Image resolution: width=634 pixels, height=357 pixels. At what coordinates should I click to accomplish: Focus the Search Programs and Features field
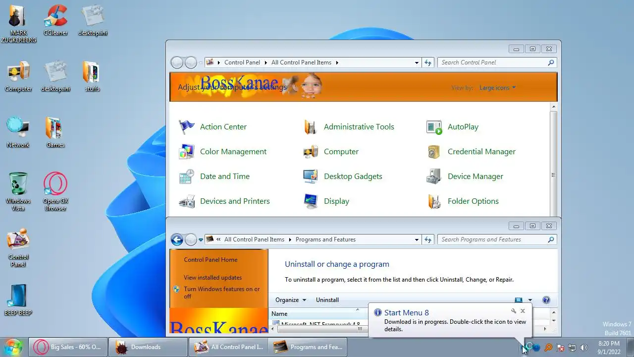[497, 239]
